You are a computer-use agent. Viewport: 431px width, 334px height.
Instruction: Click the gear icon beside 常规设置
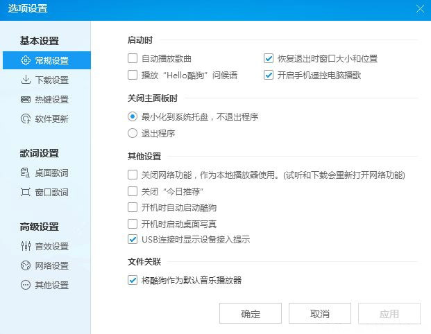coord(26,60)
